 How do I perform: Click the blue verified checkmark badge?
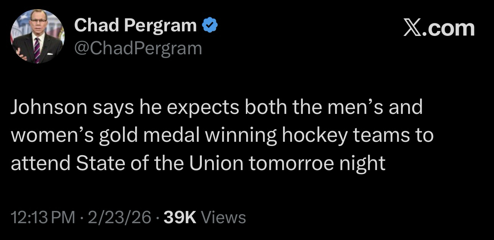pyautogui.click(x=210, y=26)
